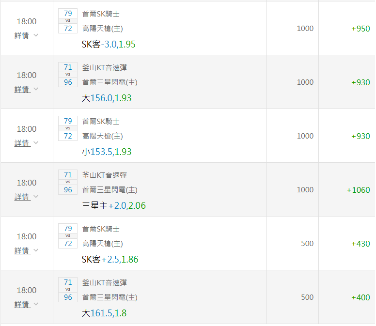The width and height of the screenshot is (376, 326).
Task: Expand 詳情 for the SK客-3.0,1.95 bet
Action: pyautogui.click(x=26, y=35)
